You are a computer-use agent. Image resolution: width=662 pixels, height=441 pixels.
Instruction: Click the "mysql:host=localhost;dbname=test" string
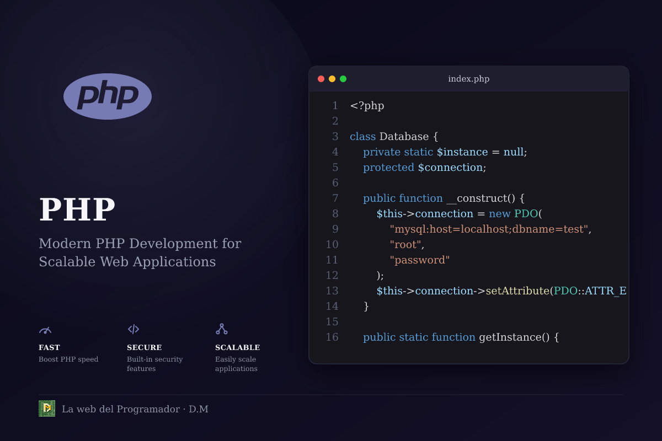pos(489,229)
